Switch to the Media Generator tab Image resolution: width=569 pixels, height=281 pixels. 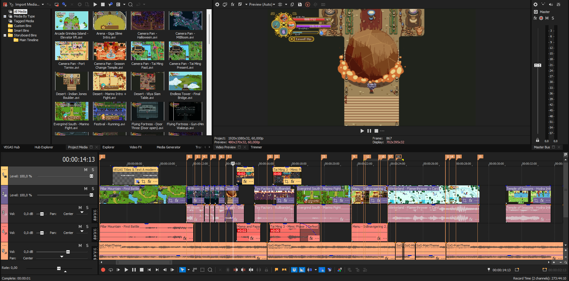coord(169,147)
